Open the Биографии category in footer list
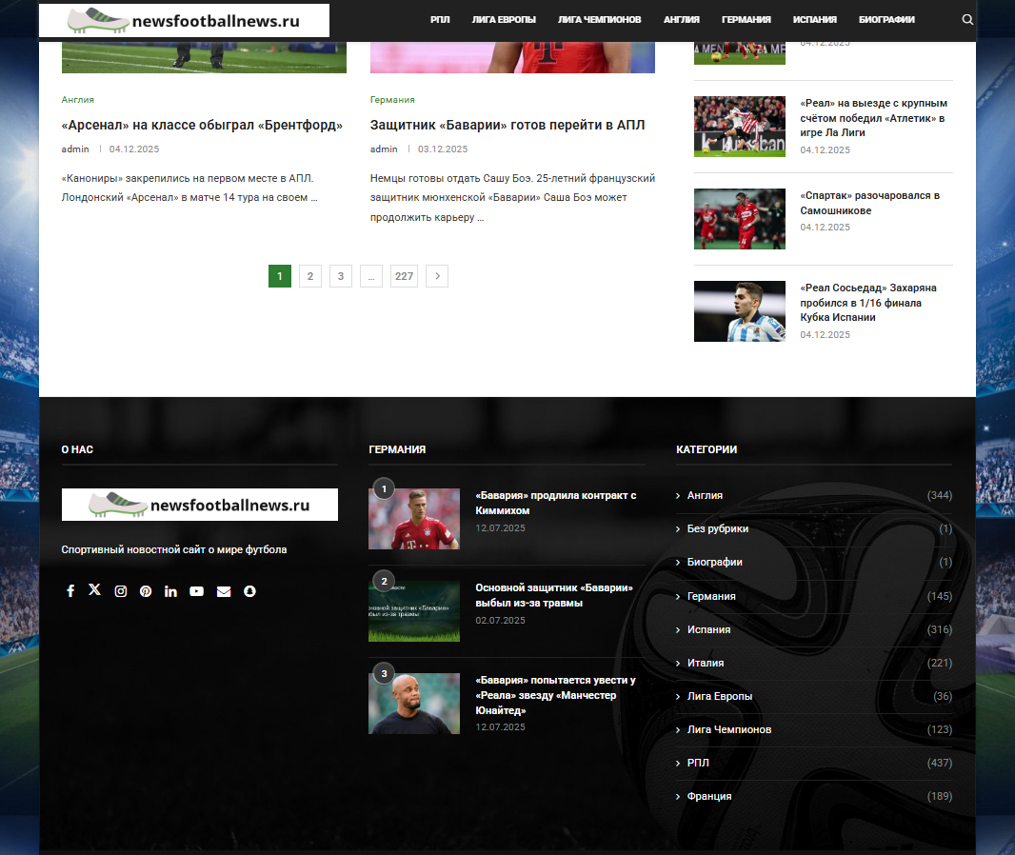Screen dimensions: 1015x855 (715, 562)
